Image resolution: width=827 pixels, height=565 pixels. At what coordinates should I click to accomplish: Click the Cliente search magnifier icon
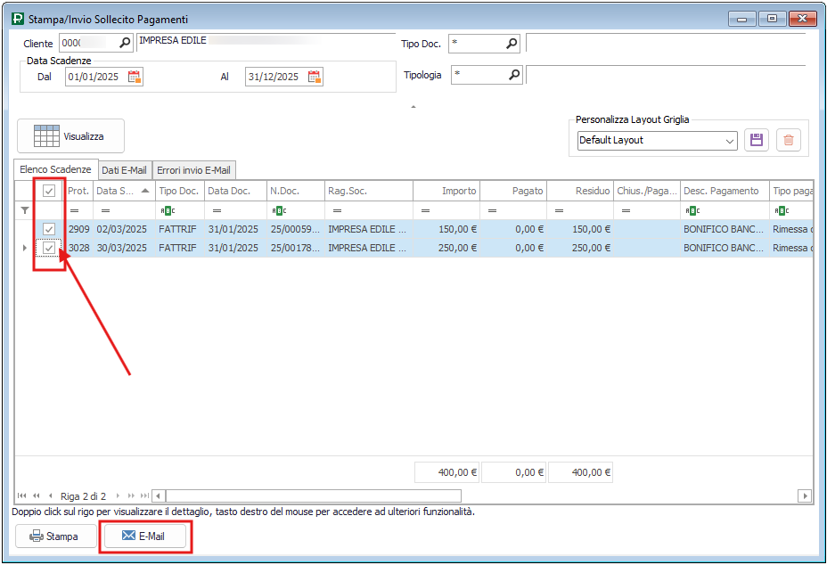click(125, 43)
